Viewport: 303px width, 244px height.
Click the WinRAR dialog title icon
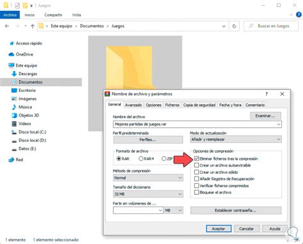[x=107, y=94]
